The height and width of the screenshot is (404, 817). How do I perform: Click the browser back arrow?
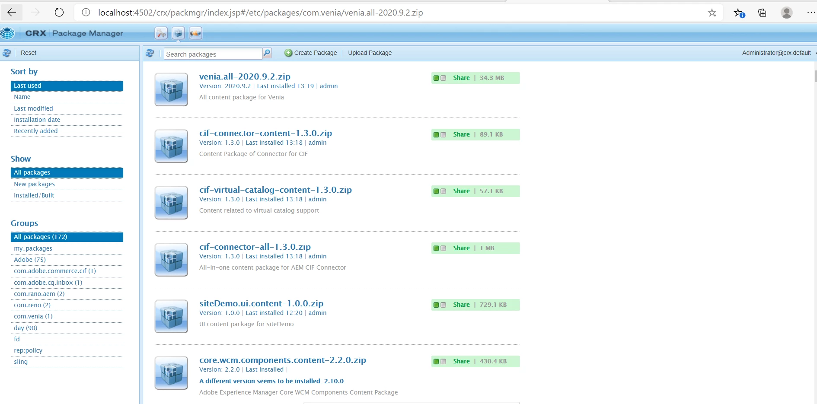pos(12,13)
